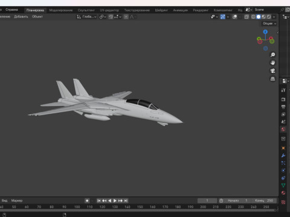Toggle snapping magnet icon

[111, 17]
